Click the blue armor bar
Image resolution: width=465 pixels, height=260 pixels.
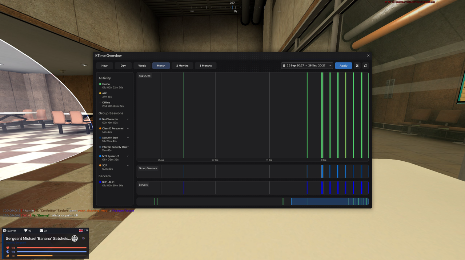(52, 252)
